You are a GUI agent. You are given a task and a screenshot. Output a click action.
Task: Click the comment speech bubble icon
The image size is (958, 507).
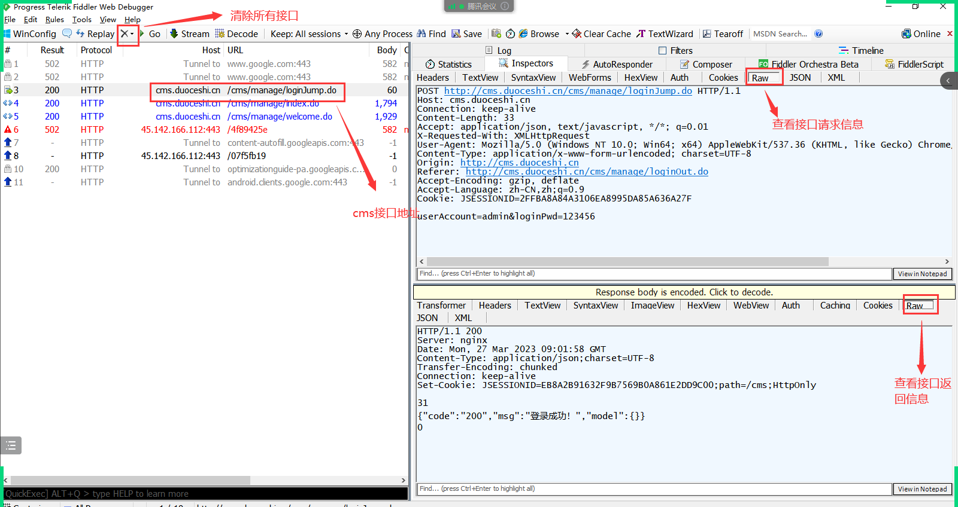click(67, 33)
